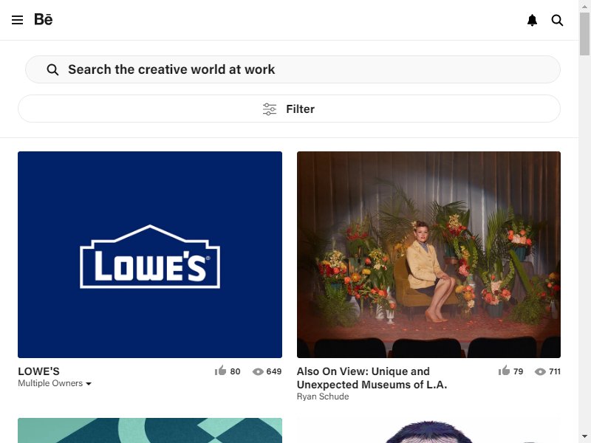The width and height of the screenshot is (591, 443).
Task: Open the hamburger navigation menu
Action: tap(17, 20)
